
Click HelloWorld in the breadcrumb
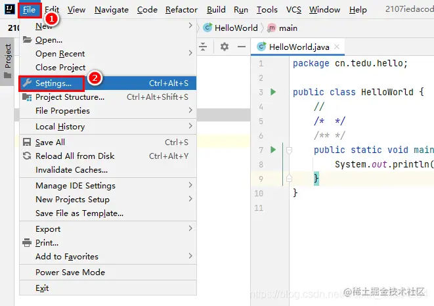236,28
